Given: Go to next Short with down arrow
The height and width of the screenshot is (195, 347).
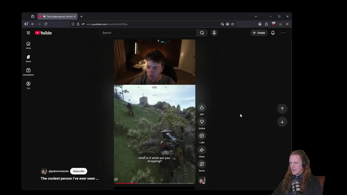Looking at the screenshot, I should click(x=282, y=122).
